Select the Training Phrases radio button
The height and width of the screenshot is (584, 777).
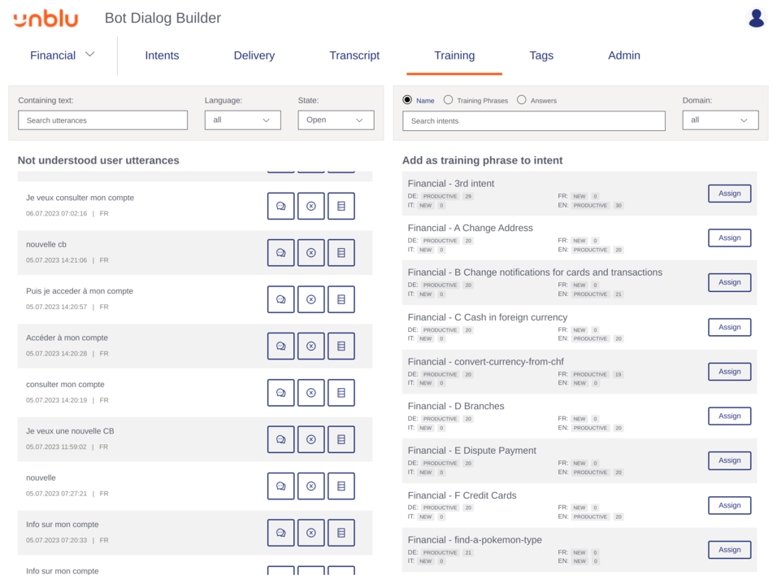[x=448, y=100]
